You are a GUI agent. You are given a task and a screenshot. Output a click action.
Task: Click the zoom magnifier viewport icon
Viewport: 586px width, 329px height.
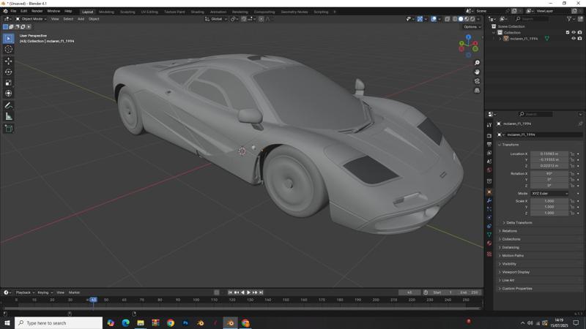tap(477, 63)
